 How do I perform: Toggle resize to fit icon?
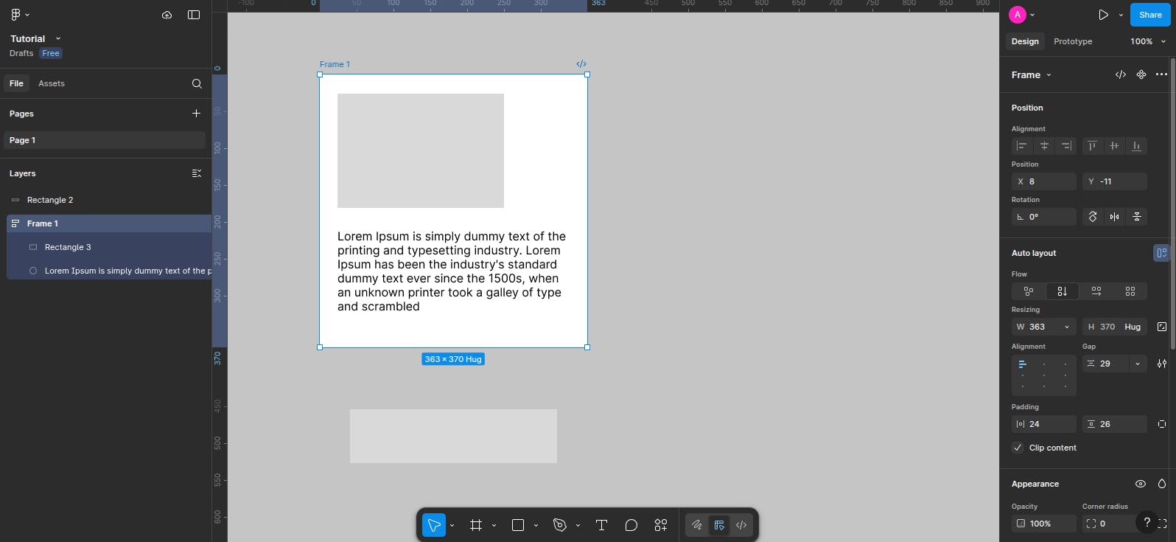(x=1162, y=327)
